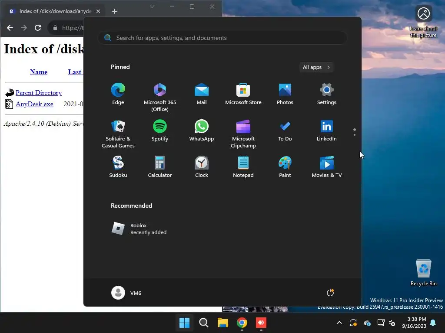
Task: Launch the Photos app
Action: click(x=285, y=94)
